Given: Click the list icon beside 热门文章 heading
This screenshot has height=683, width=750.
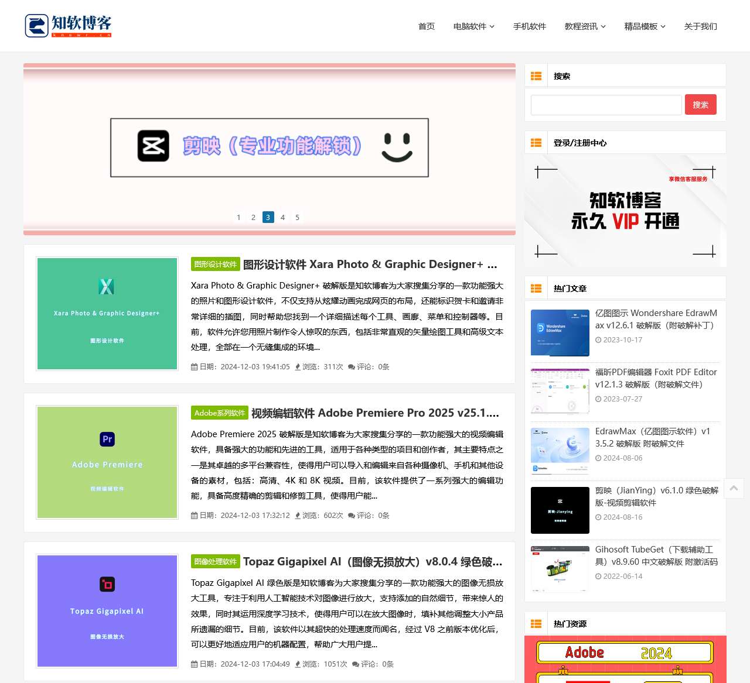Looking at the screenshot, I should [x=536, y=289].
